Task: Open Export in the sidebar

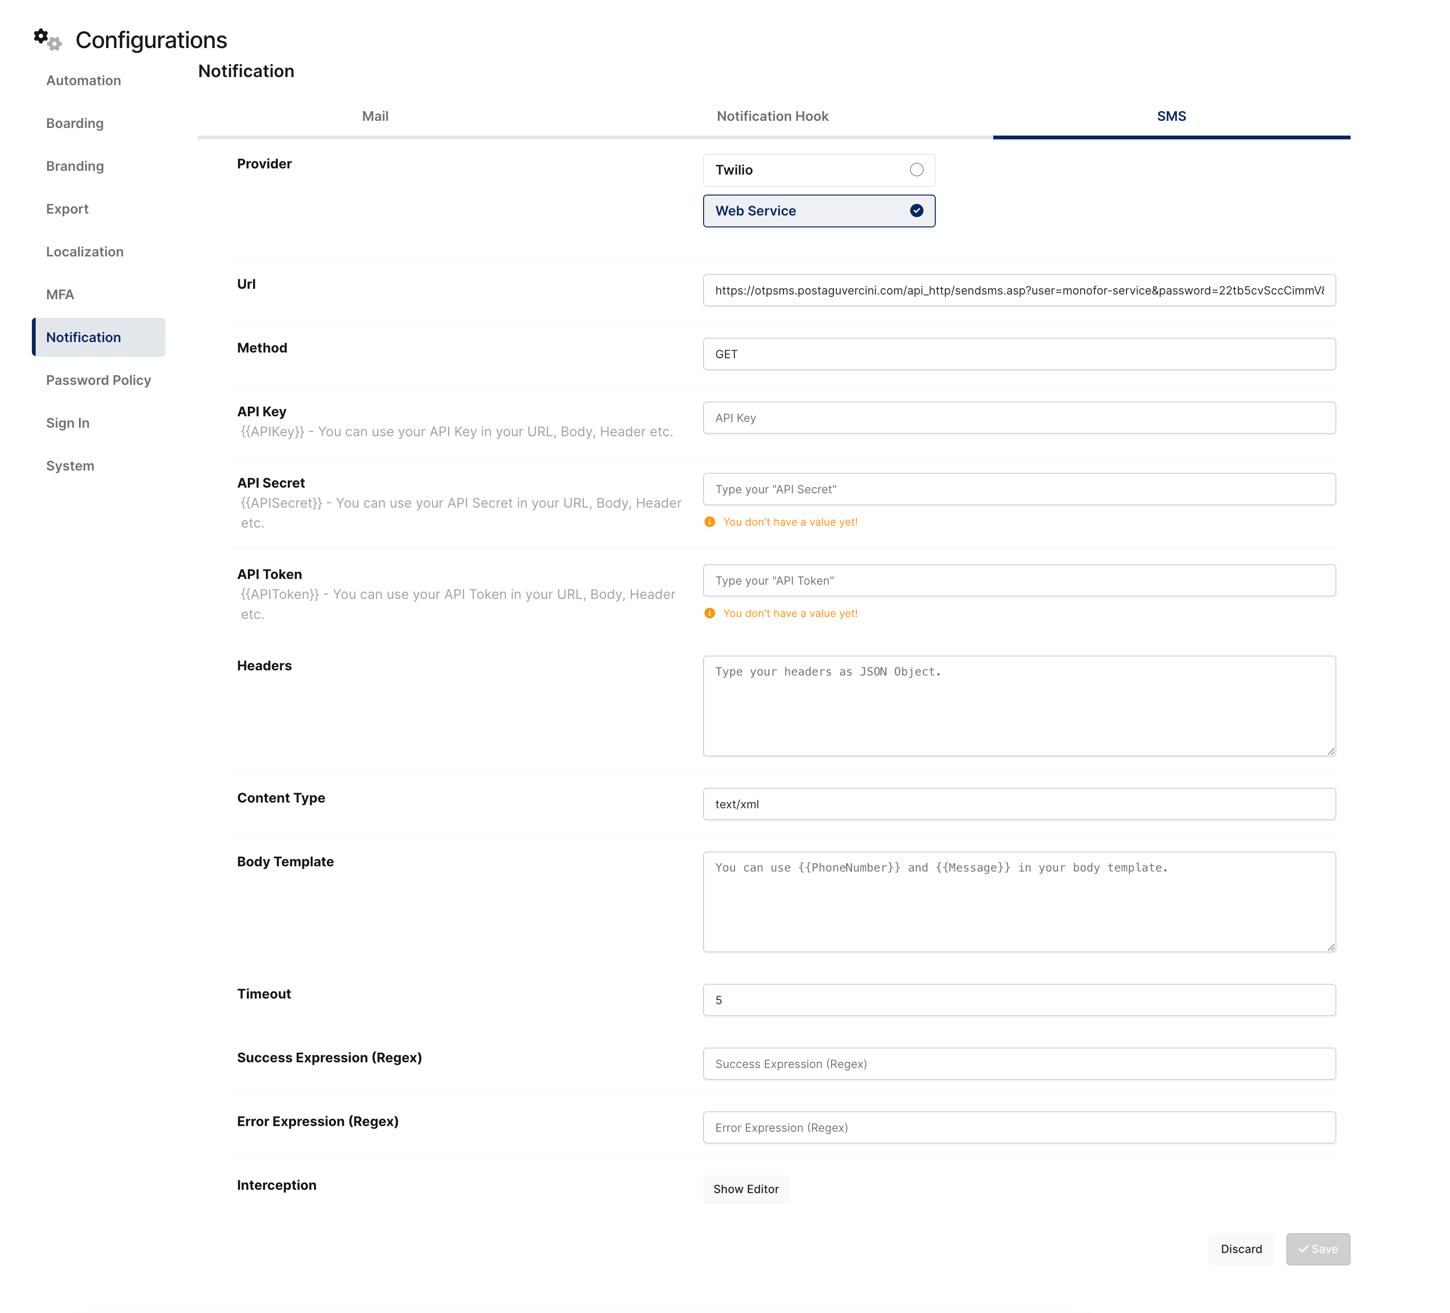Action: 68,209
